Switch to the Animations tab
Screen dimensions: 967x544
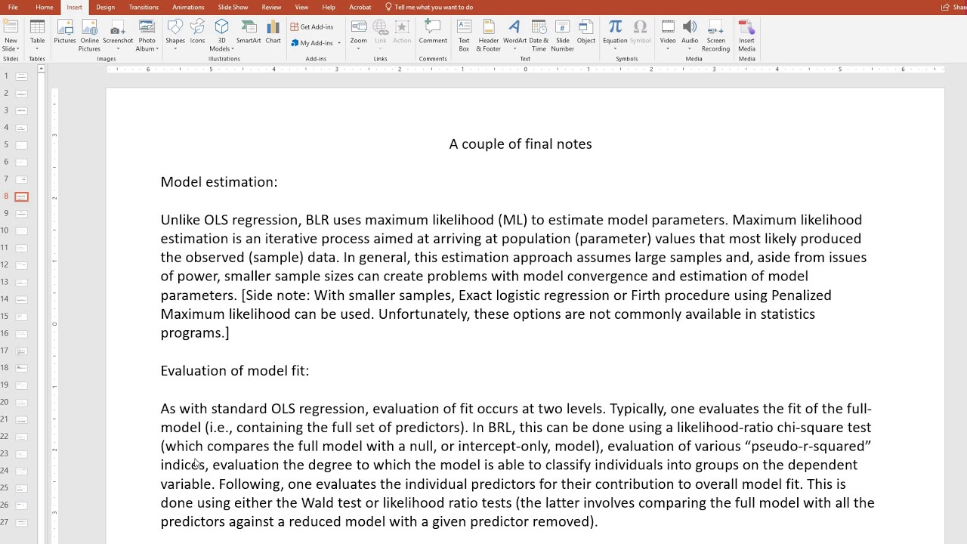click(188, 7)
